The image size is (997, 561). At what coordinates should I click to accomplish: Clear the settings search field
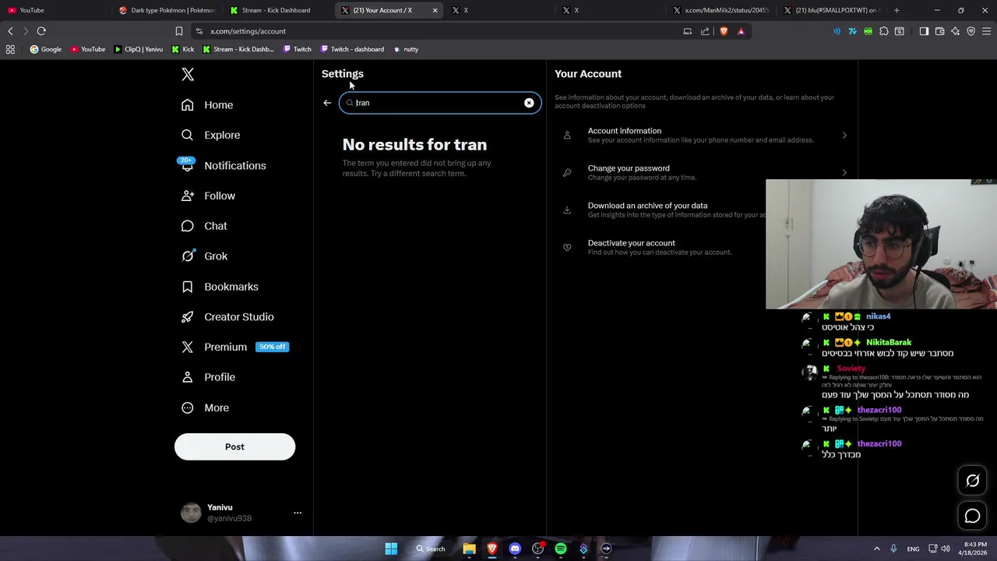[x=529, y=103]
